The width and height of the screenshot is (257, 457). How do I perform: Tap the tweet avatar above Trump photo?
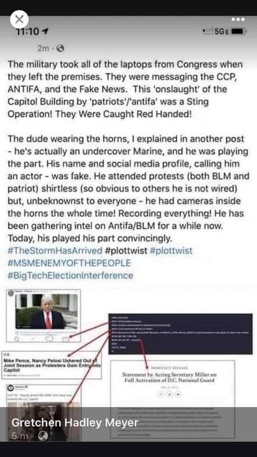point(11,293)
